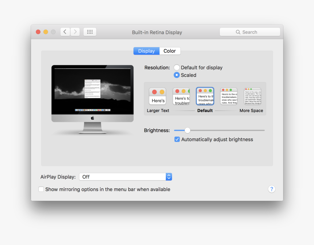
Task: Open help with the question mark button
Action: coord(272,189)
